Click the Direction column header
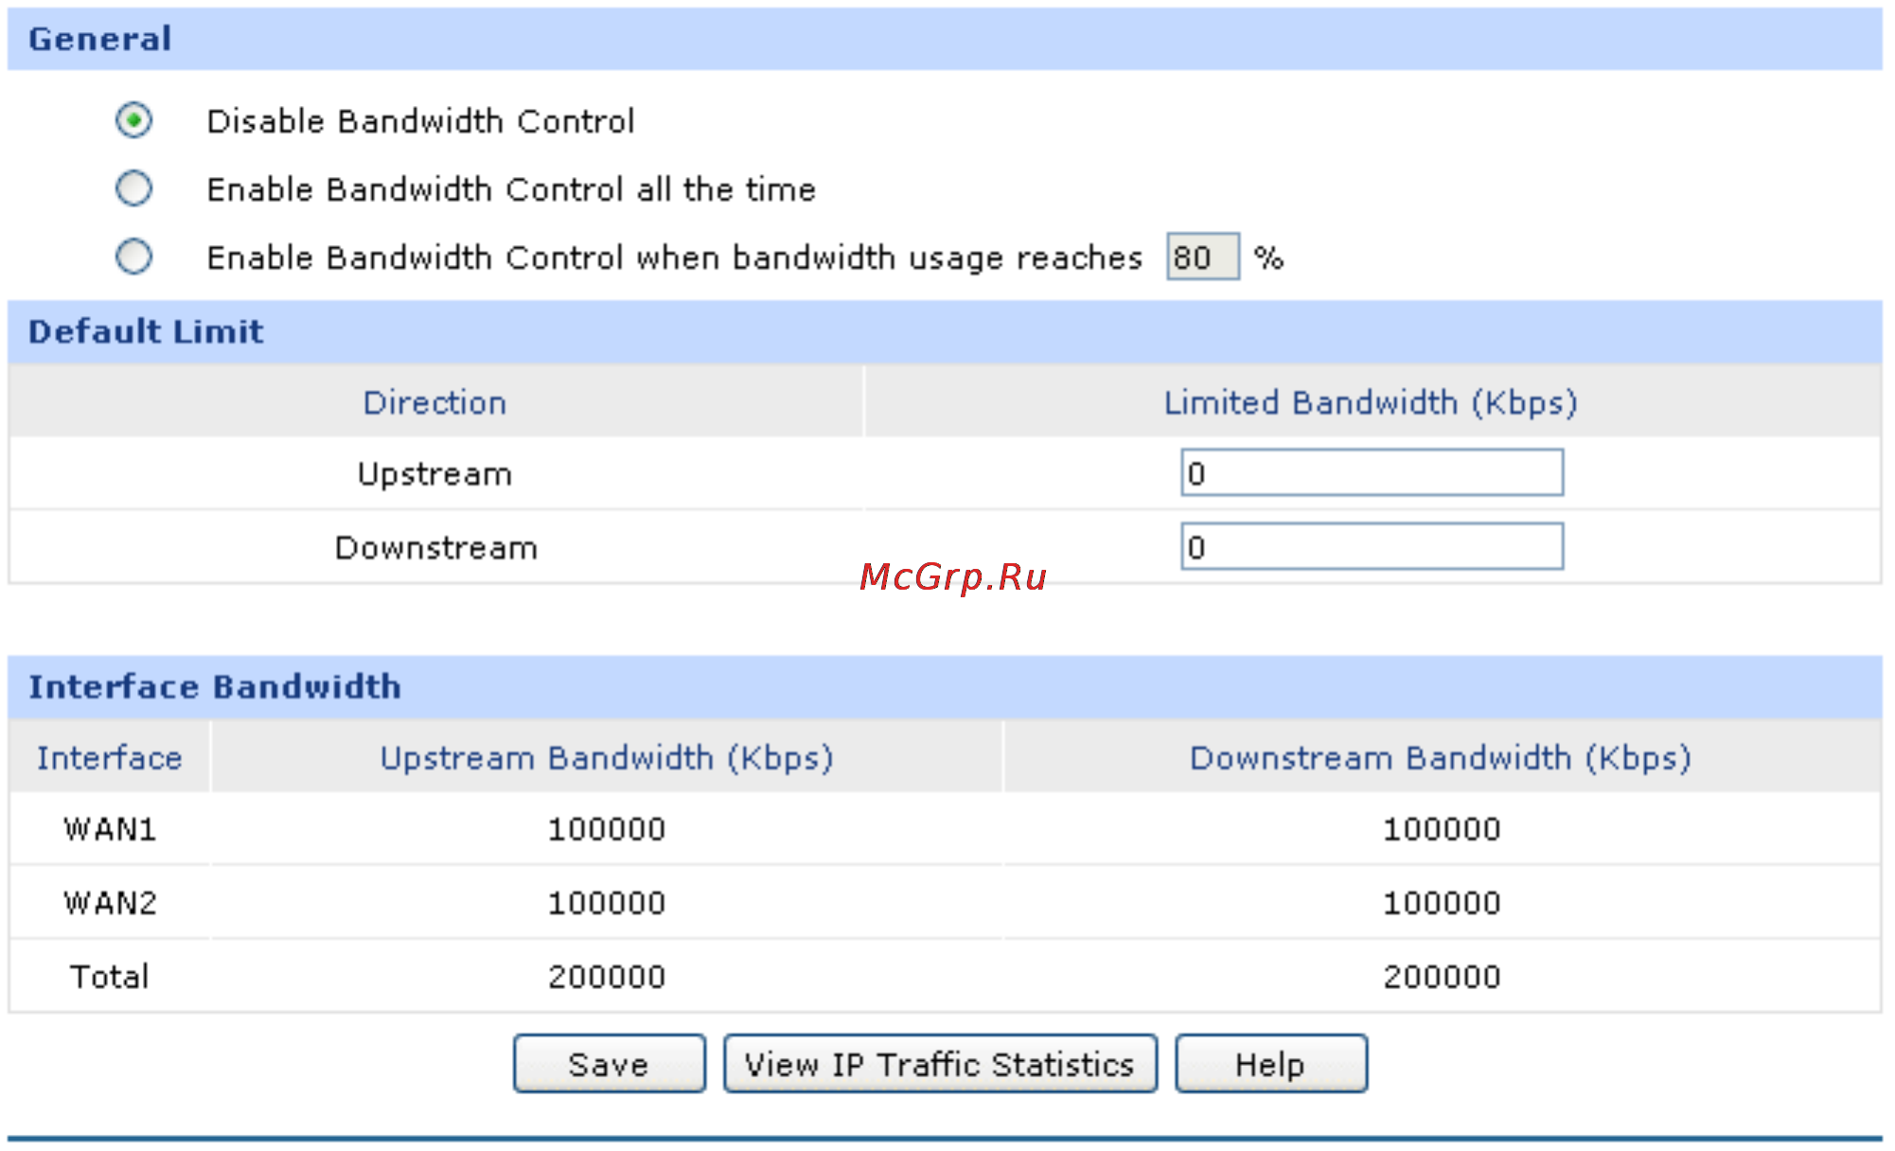The width and height of the screenshot is (1895, 1151). [435, 402]
